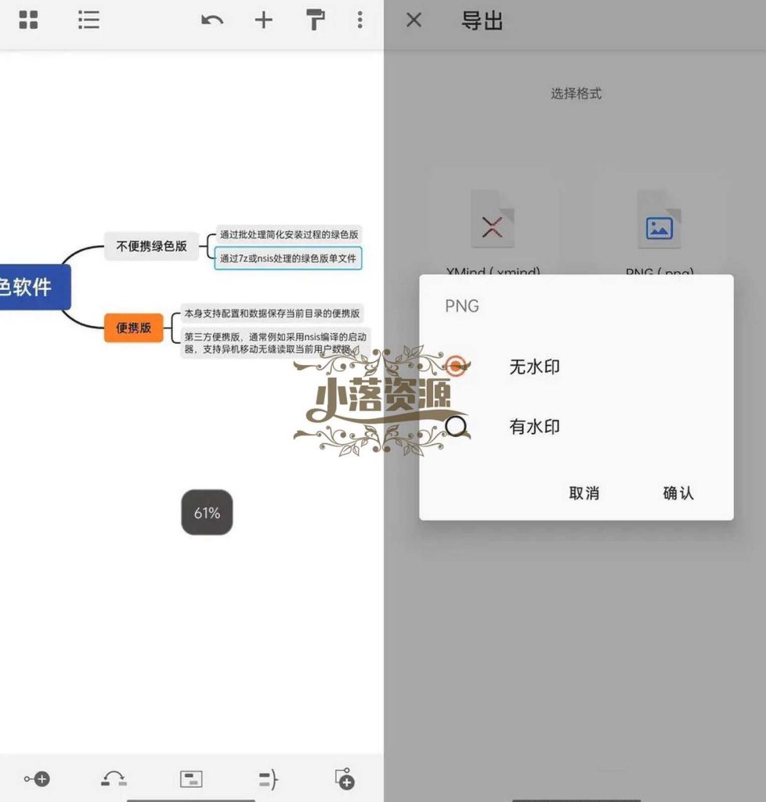Select the blue central topic node
Image resolution: width=766 pixels, height=802 pixels.
tap(34, 287)
